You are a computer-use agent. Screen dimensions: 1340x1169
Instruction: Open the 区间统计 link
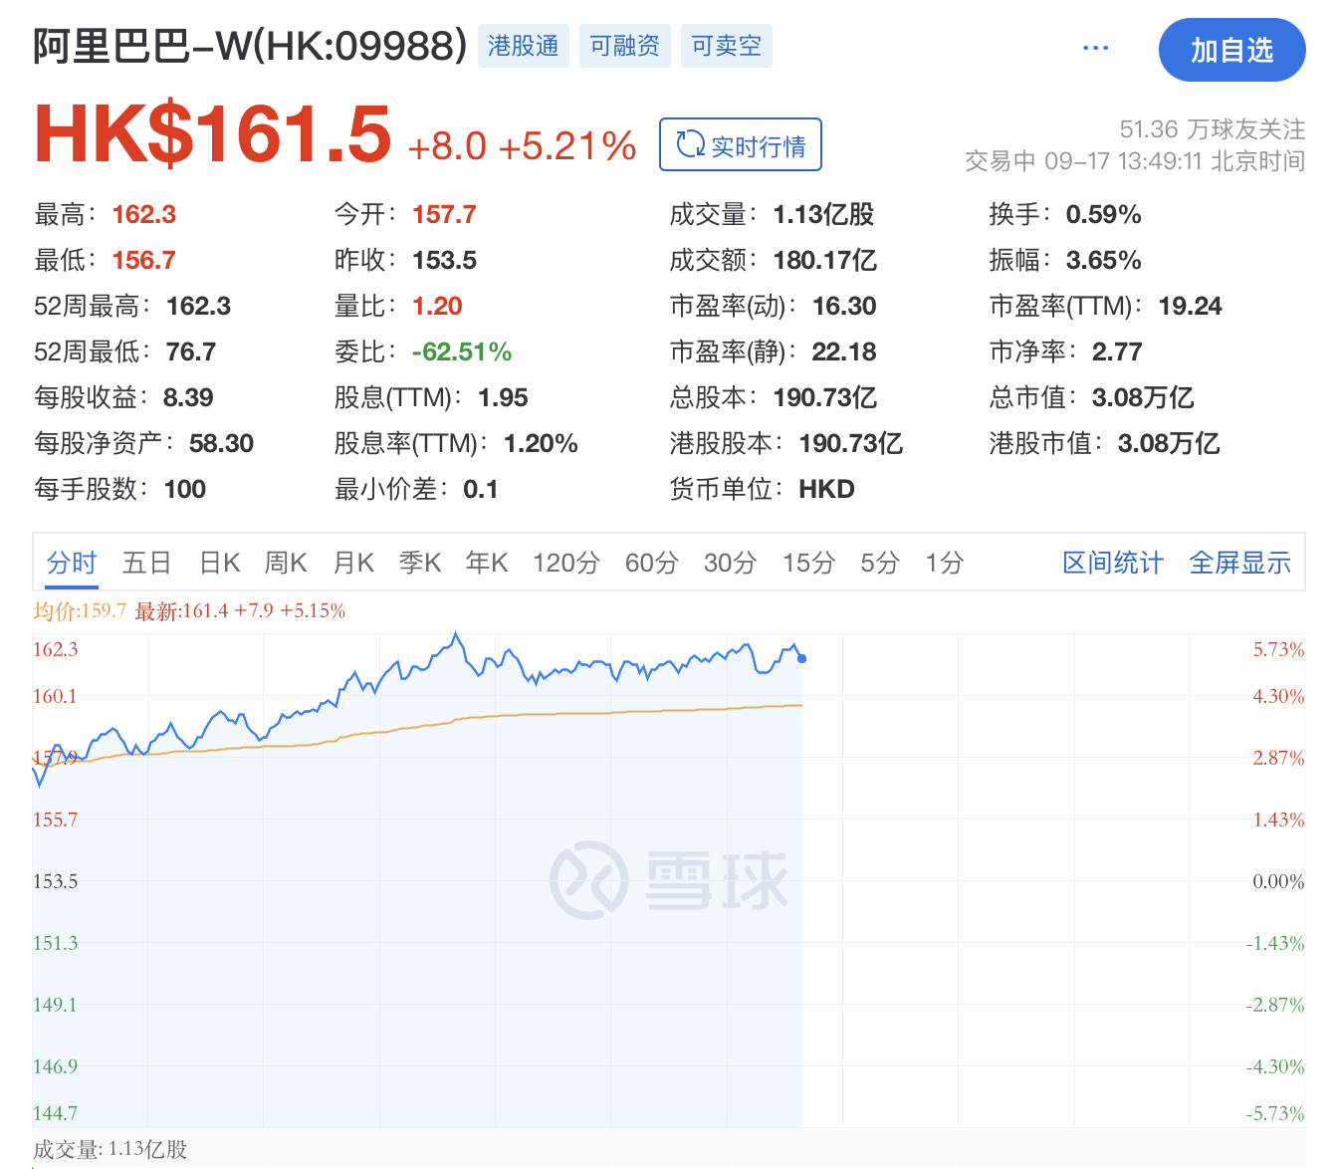1113,563
